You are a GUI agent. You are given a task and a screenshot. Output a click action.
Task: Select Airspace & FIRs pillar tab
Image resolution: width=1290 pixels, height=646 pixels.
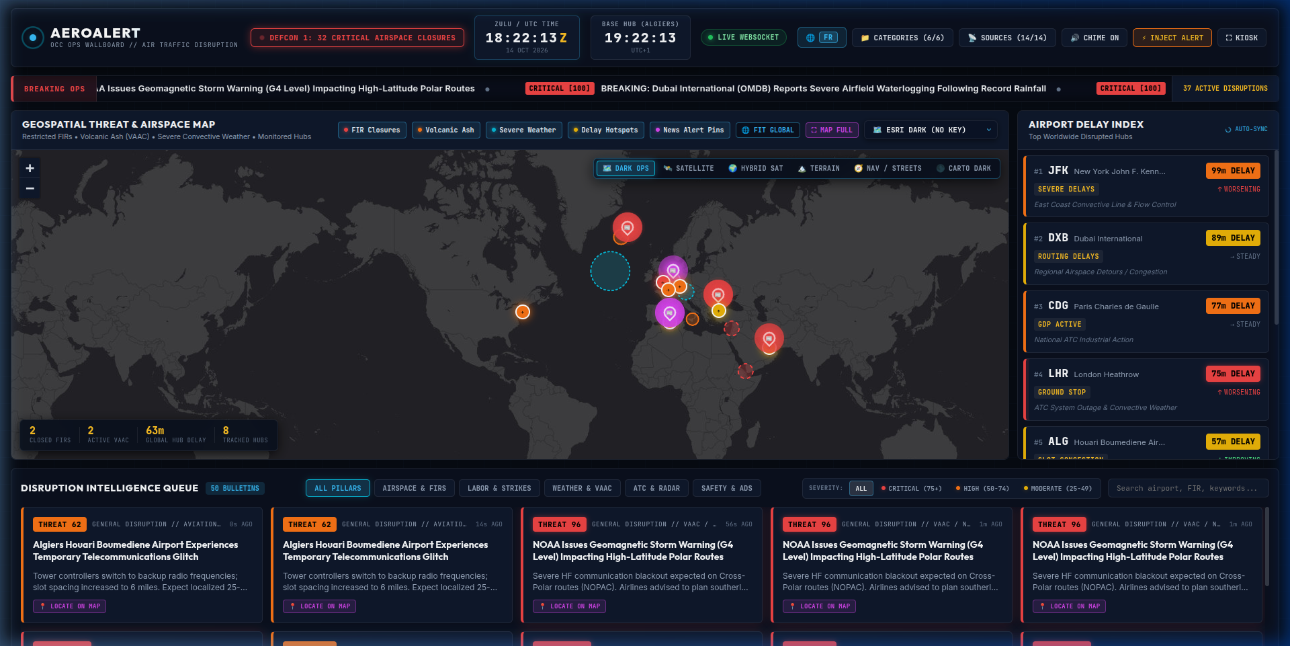coord(415,489)
